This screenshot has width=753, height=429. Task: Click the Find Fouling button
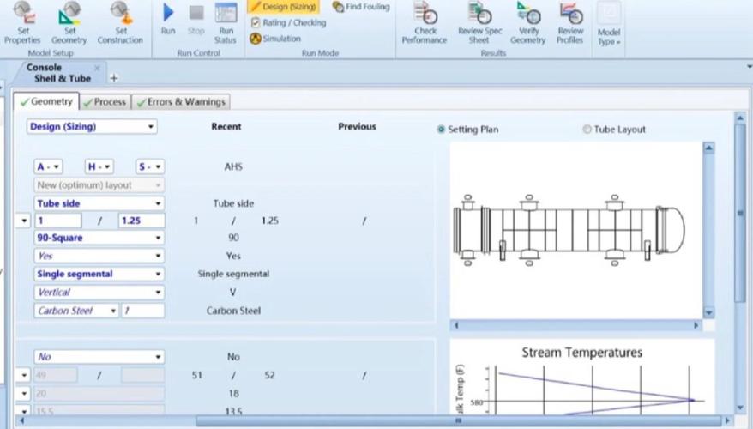coord(361,7)
